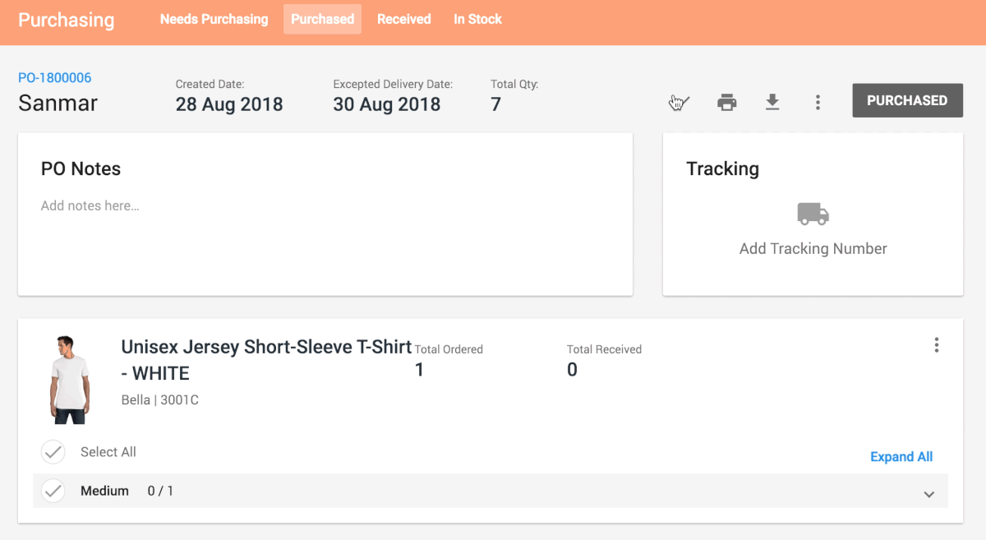Click the mark-as-received check icon
Screen dimensions: 986x540
(680, 102)
